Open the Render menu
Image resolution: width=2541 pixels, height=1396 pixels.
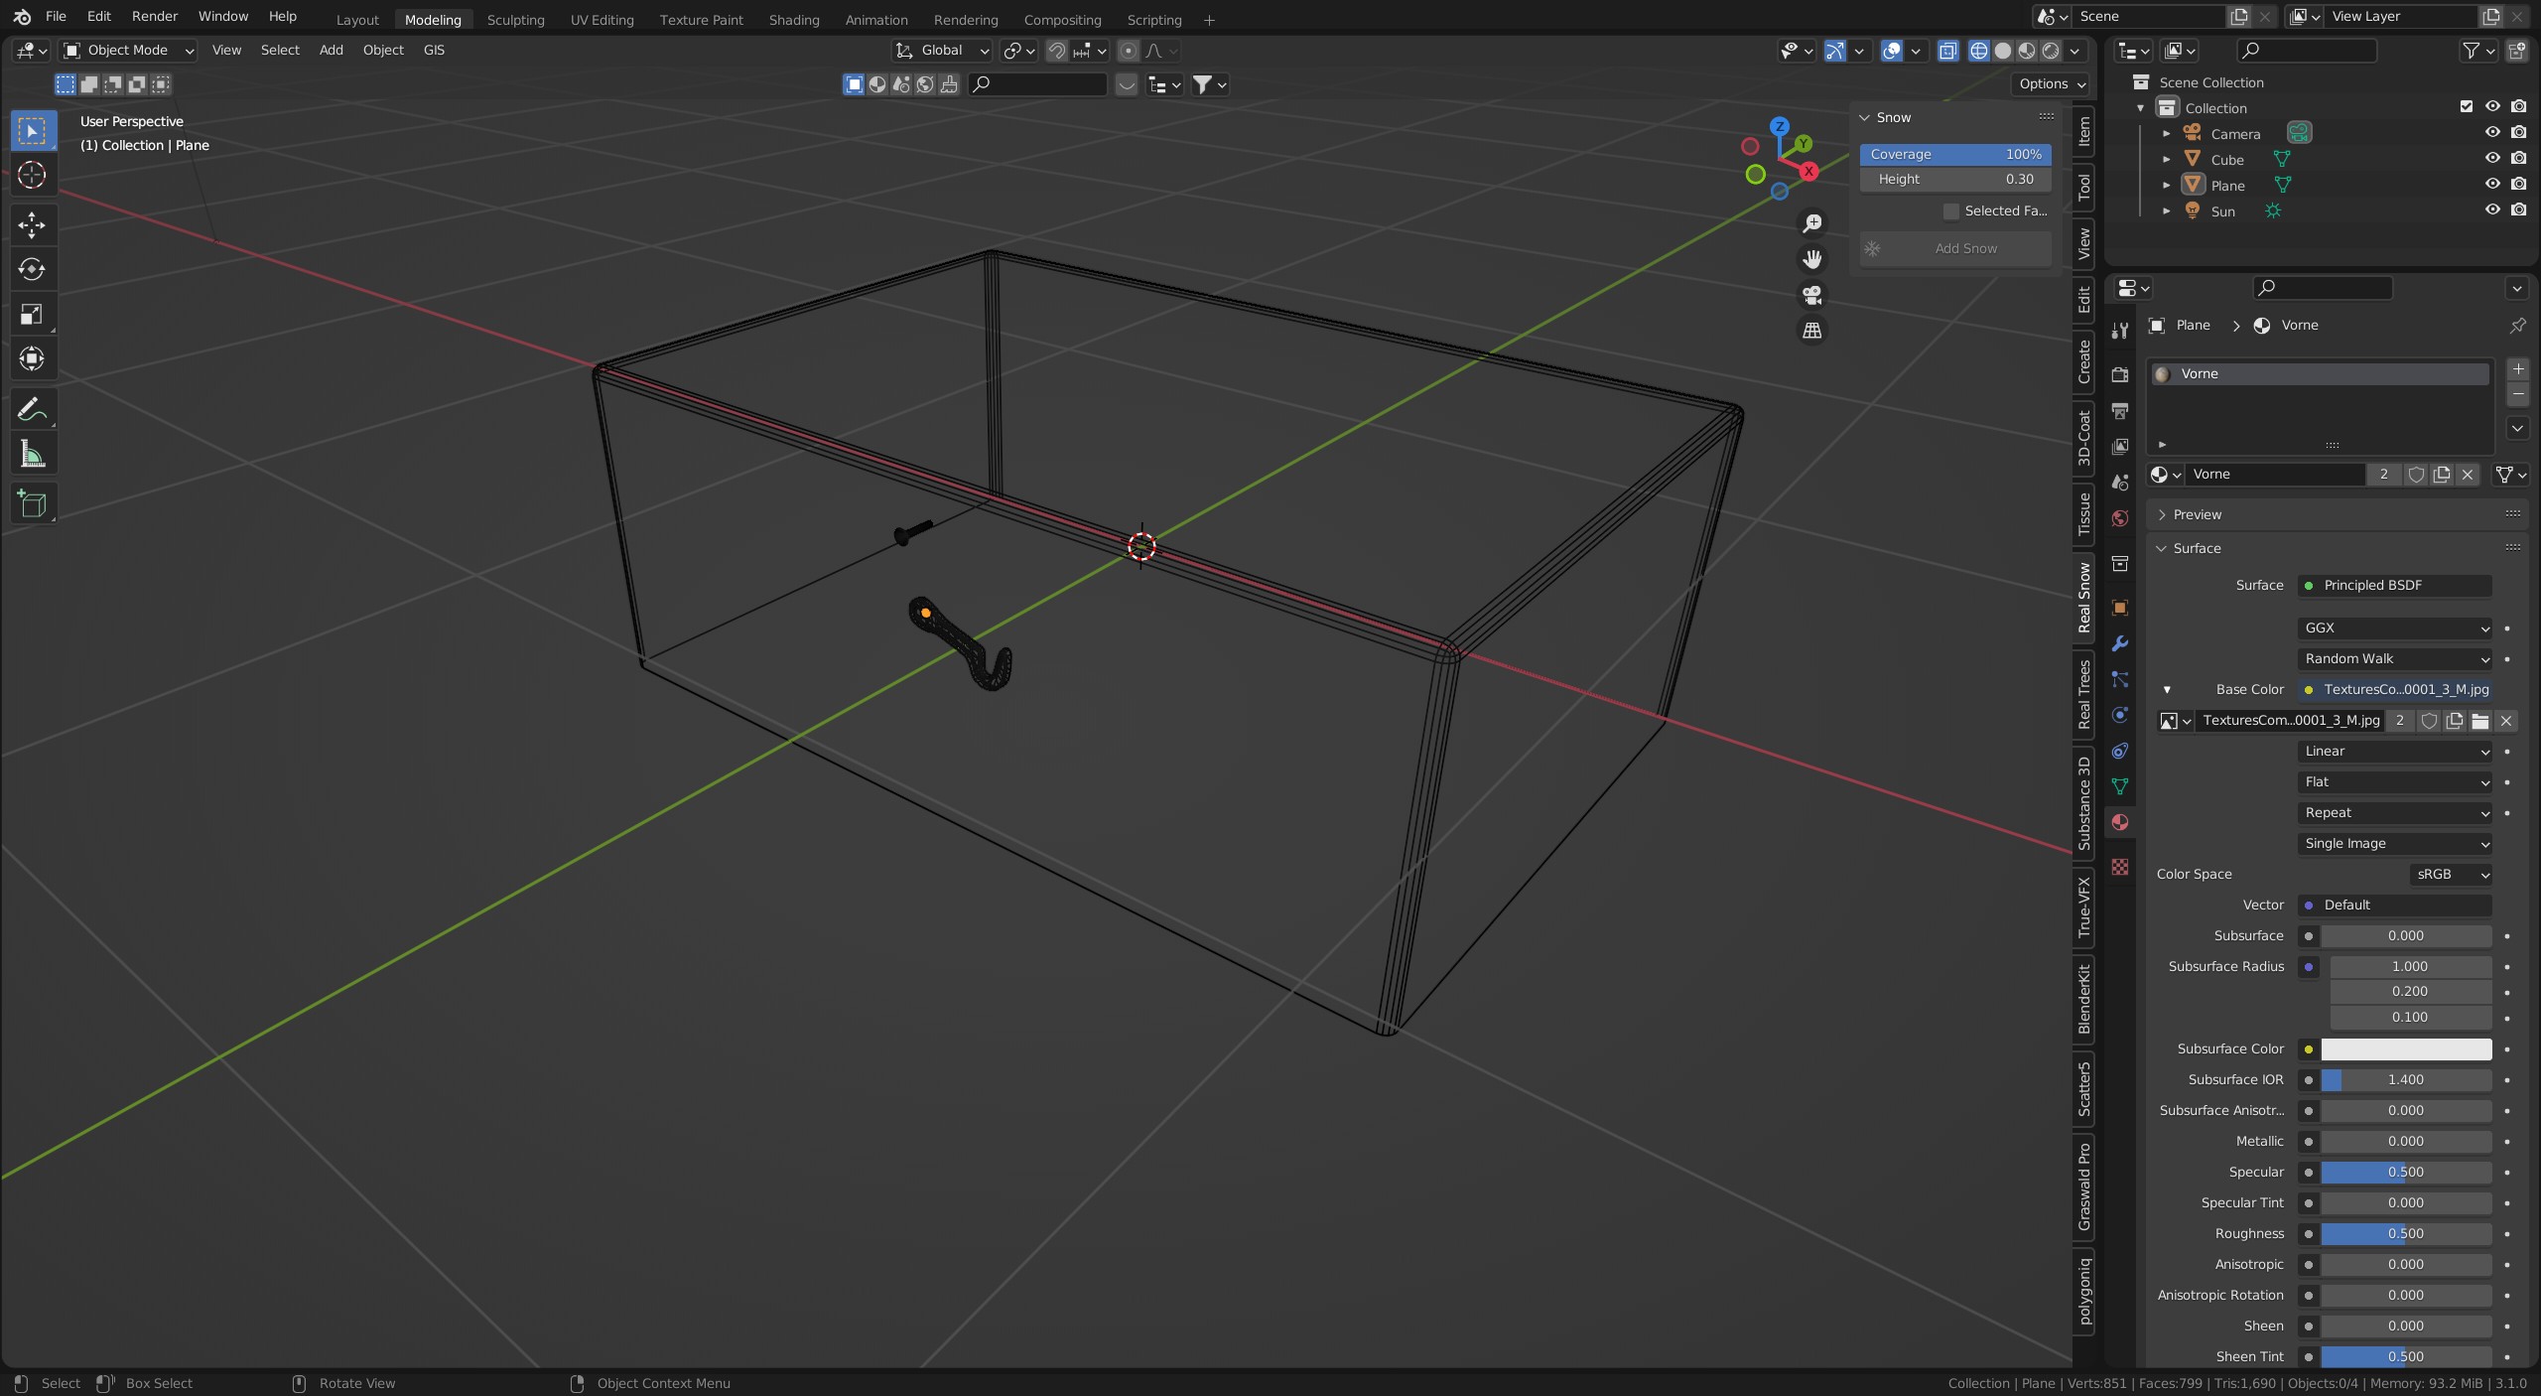pyautogui.click(x=155, y=17)
